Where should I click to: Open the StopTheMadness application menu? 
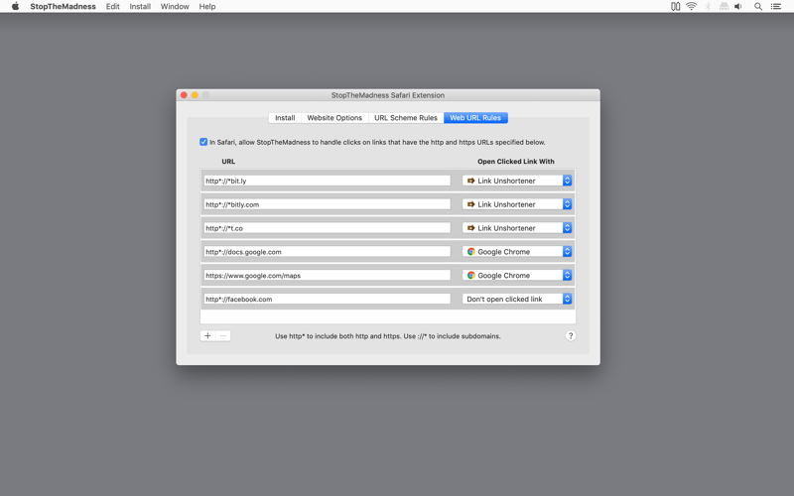[x=63, y=6]
